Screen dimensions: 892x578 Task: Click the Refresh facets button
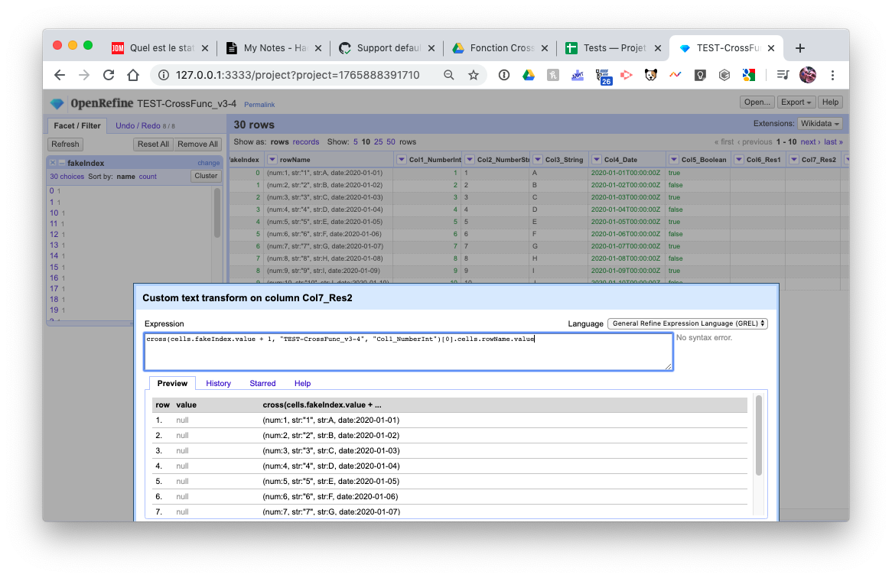[x=66, y=144]
